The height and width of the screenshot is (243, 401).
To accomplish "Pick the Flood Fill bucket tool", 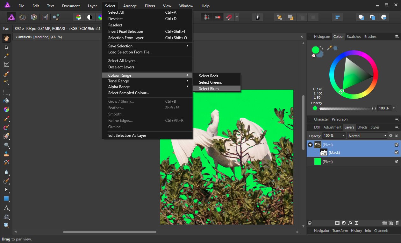I will pos(6,101).
